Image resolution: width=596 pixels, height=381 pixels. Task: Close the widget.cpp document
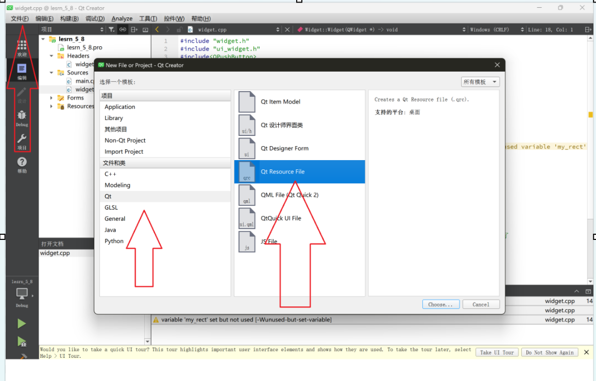coord(287,30)
